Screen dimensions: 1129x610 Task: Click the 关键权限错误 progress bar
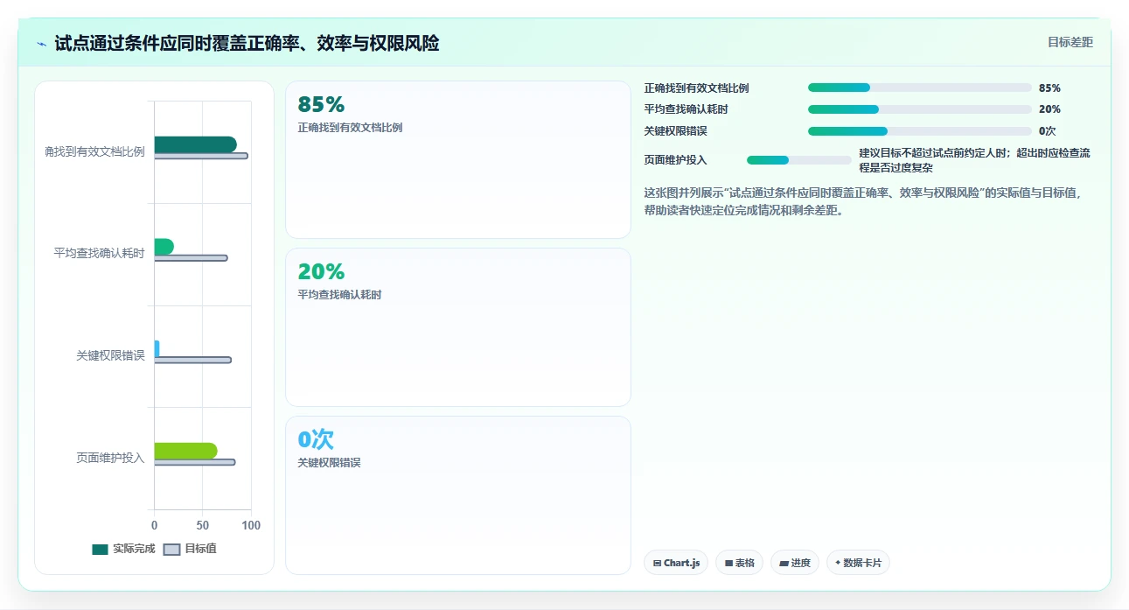[x=920, y=131]
